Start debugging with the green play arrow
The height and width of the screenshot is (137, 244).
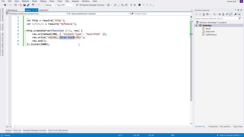[x=77, y=5]
